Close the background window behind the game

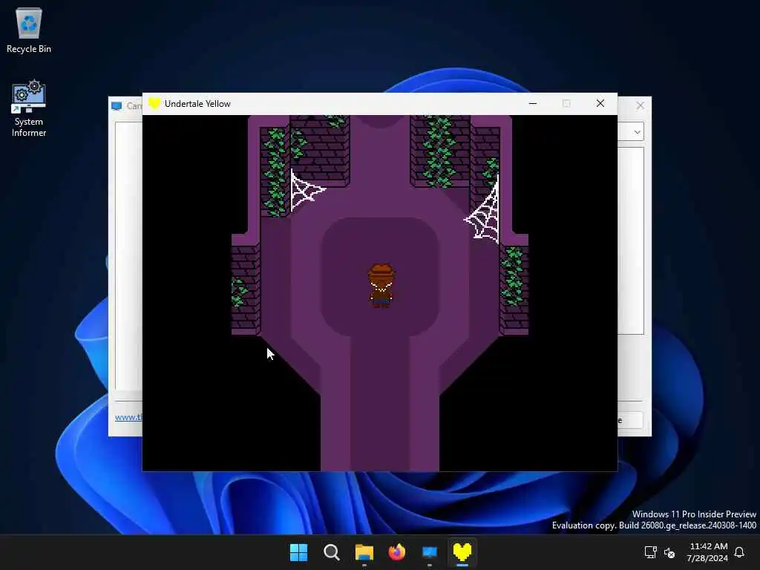tap(641, 105)
